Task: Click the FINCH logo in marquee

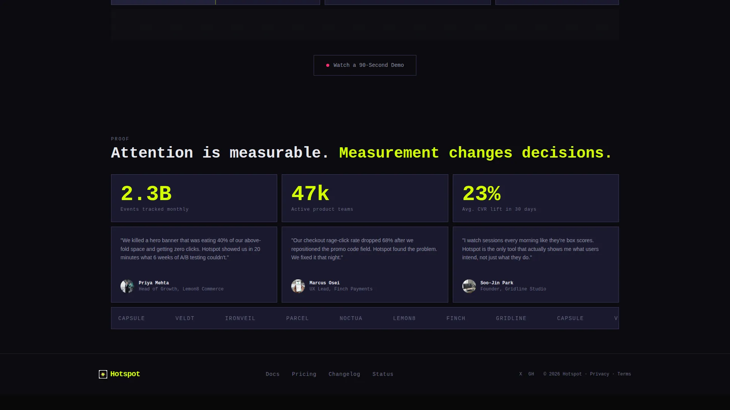Action: click(x=455, y=319)
